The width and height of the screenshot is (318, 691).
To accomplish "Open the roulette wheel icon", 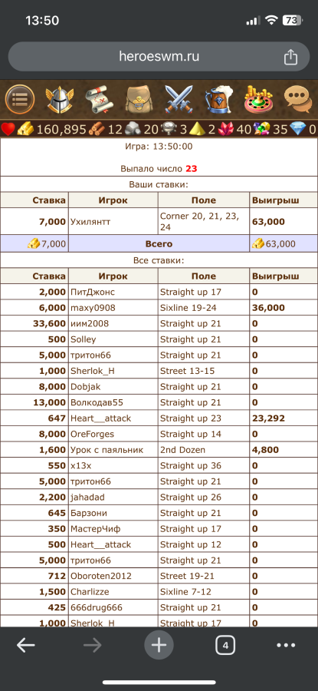I will 258,100.
